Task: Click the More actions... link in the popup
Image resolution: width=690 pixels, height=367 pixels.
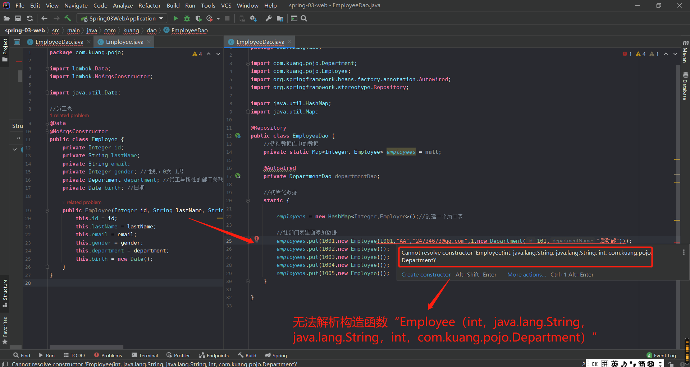Action: click(x=526, y=274)
